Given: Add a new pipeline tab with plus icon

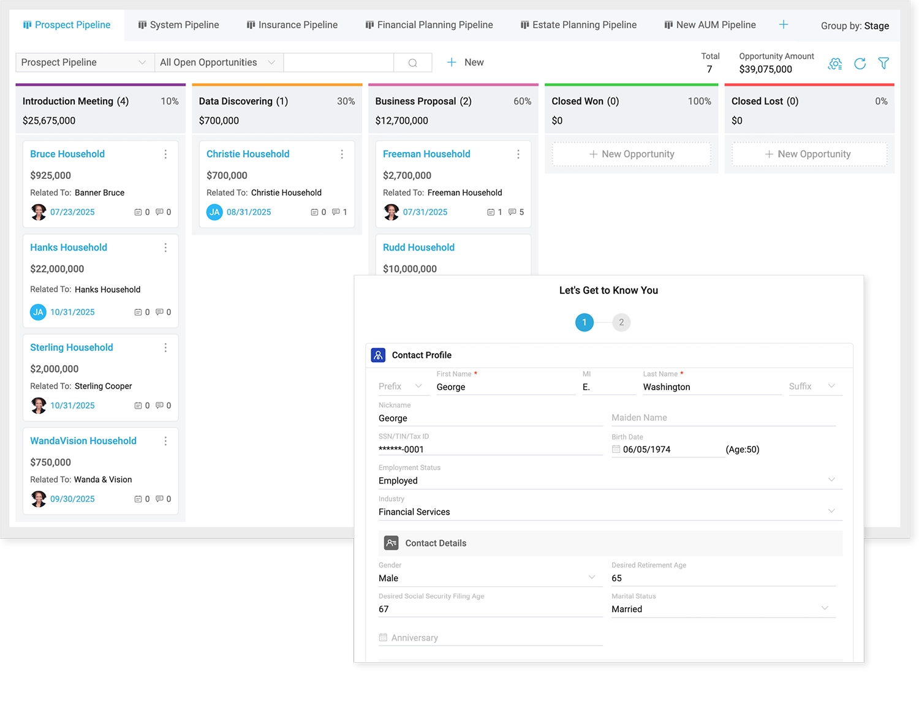Looking at the screenshot, I should coord(784,25).
